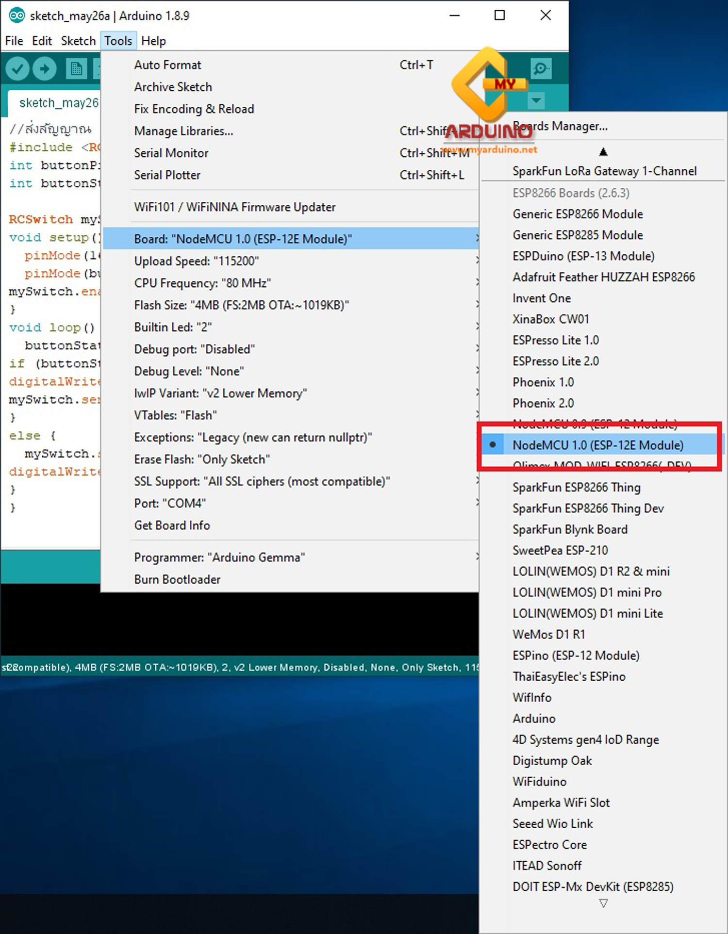728x934 pixels.
Task: Select the sketch_may26a editor tab
Action: click(58, 103)
